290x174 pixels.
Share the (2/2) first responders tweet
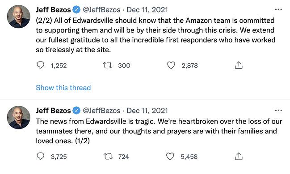point(239,65)
